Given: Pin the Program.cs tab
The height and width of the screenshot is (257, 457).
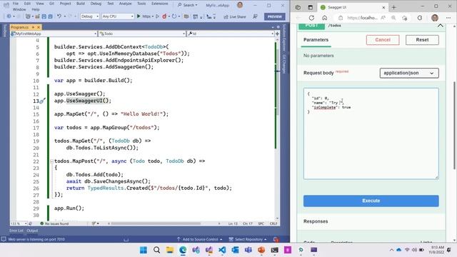Looking at the screenshot, I should click(x=34, y=27).
